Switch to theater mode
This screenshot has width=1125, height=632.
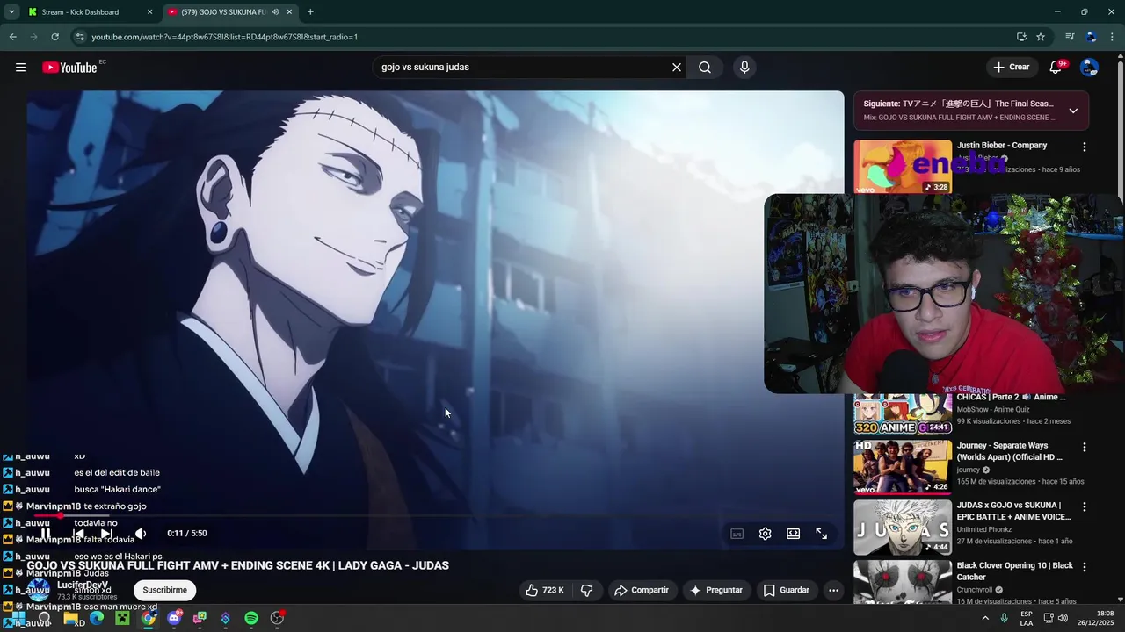(x=794, y=534)
